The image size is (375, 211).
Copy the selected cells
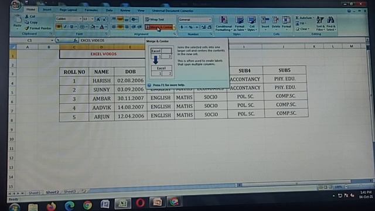coord(32,22)
